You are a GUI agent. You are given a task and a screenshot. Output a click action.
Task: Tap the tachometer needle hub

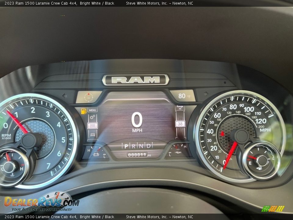[x=29, y=141]
